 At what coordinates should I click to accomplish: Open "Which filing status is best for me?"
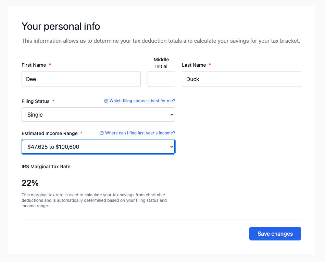point(142,101)
